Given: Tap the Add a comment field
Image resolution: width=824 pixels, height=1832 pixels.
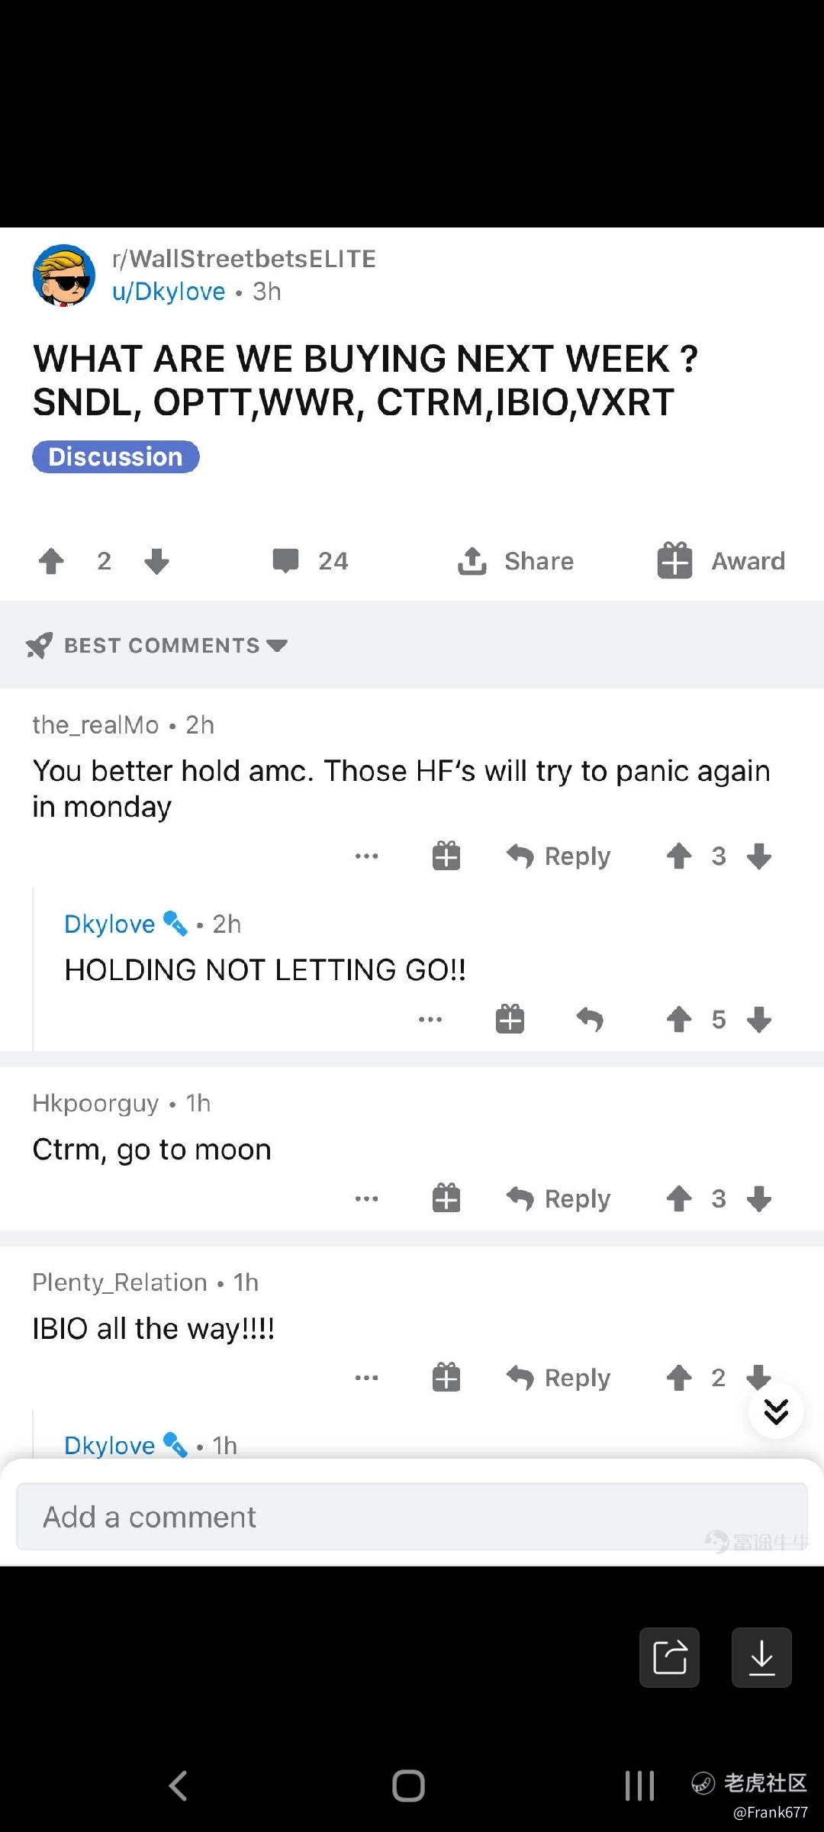Looking at the screenshot, I should (x=412, y=1517).
